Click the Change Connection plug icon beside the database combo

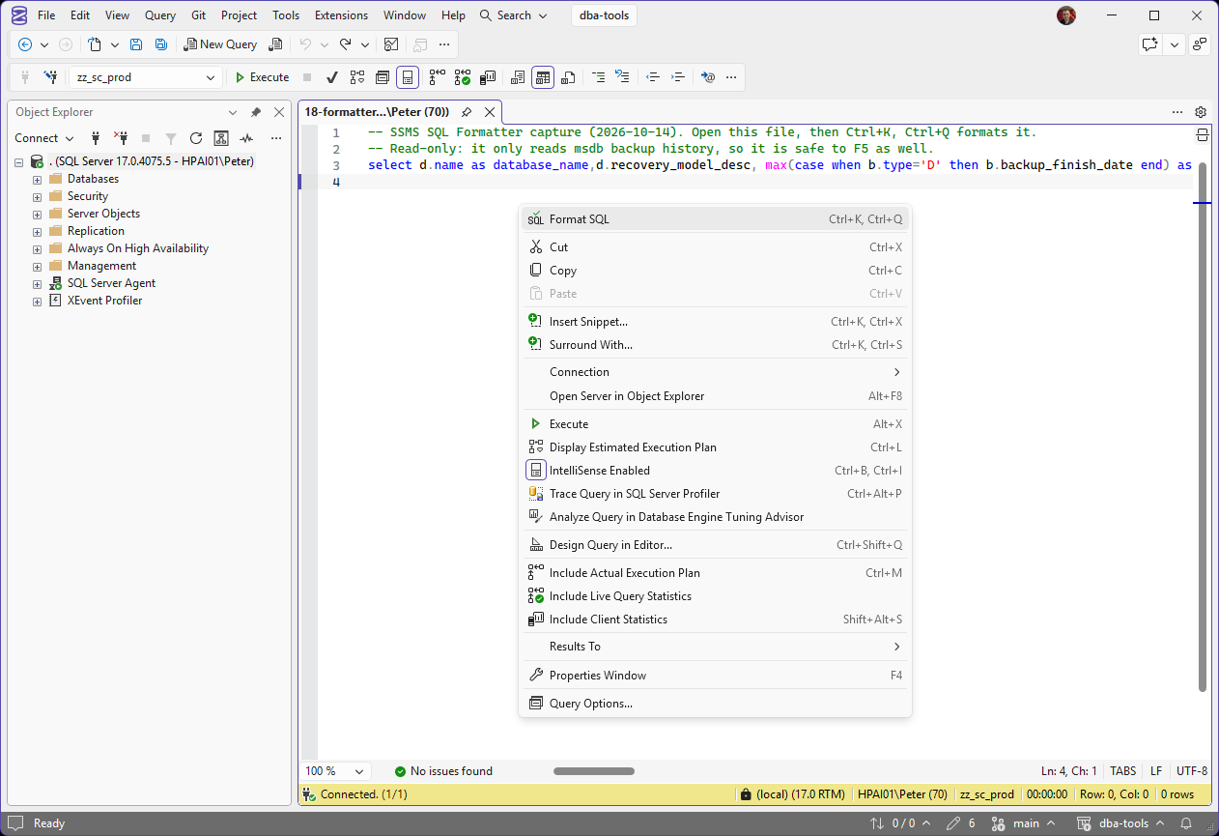pos(51,77)
